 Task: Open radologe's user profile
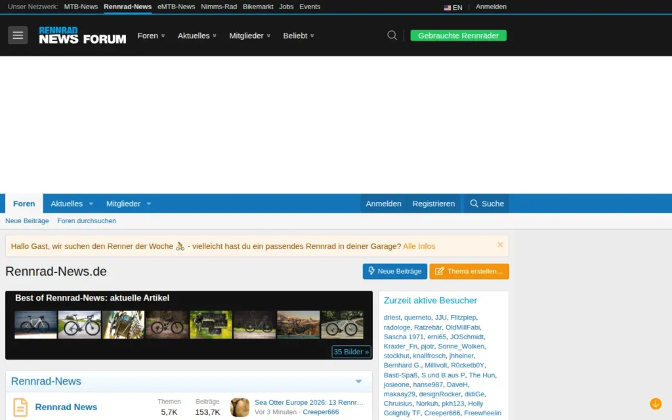point(397,327)
